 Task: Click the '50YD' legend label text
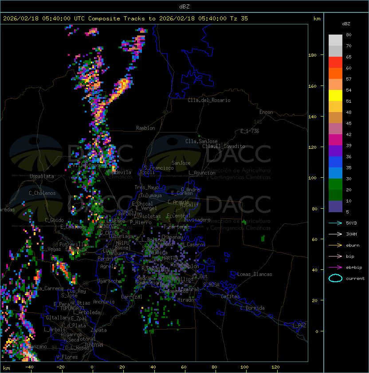[351, 223]
